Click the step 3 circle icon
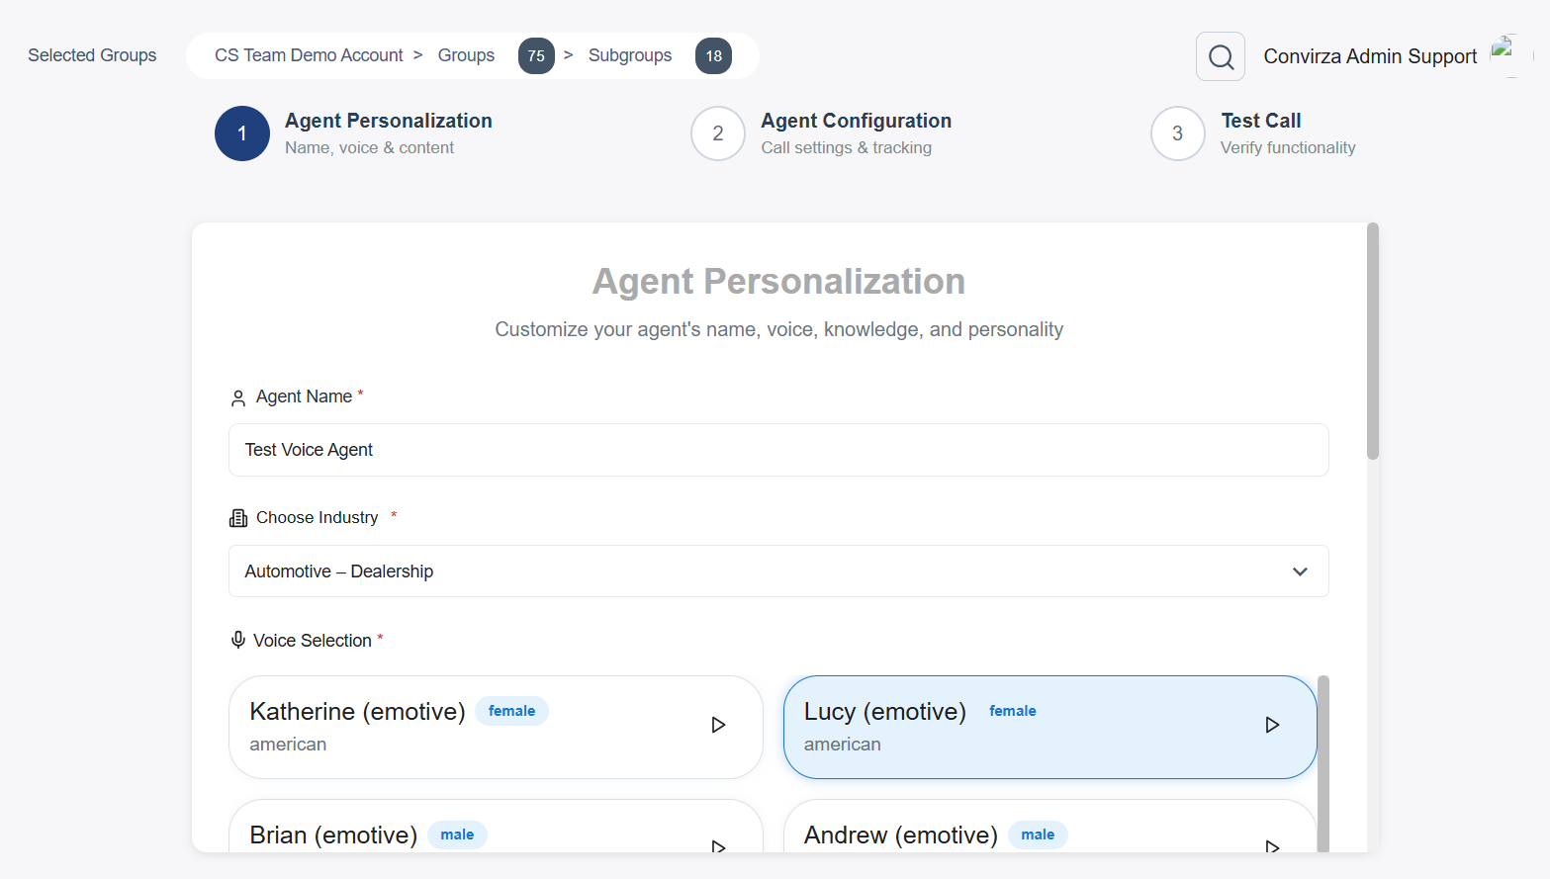The height and width of the screenshot is (879, 1550). pyautogui.click(x=1177, y=133)
